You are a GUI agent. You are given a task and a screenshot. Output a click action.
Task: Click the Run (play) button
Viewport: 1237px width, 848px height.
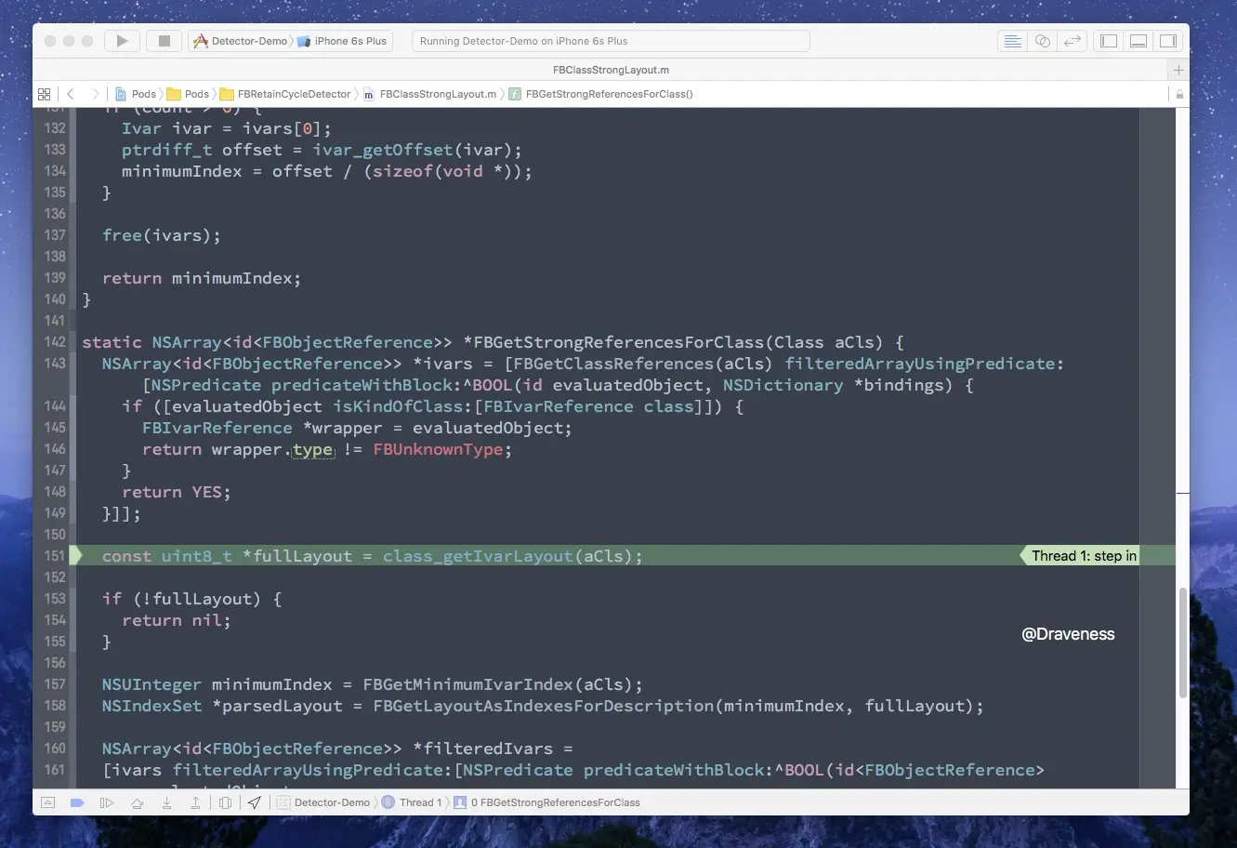click(x=122, y=41)
